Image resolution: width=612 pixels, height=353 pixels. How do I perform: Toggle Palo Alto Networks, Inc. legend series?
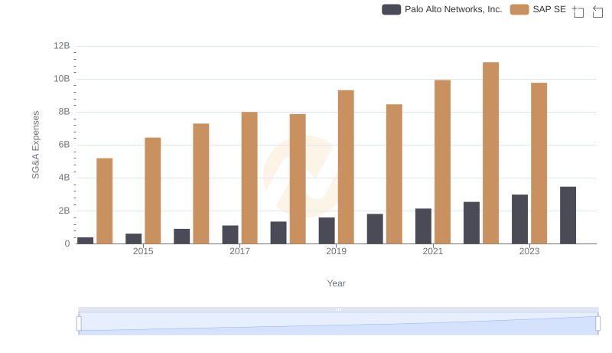click(x=442, y=9)
